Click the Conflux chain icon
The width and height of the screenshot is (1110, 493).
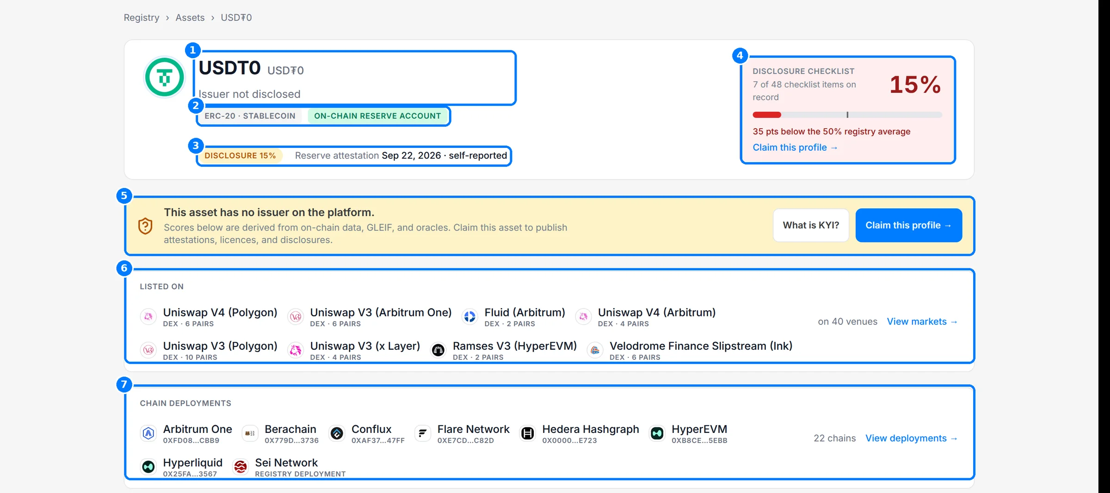point(337,433)
